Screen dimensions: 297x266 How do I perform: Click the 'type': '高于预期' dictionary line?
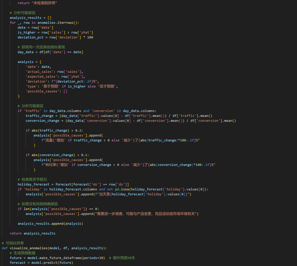click(72, 87)
